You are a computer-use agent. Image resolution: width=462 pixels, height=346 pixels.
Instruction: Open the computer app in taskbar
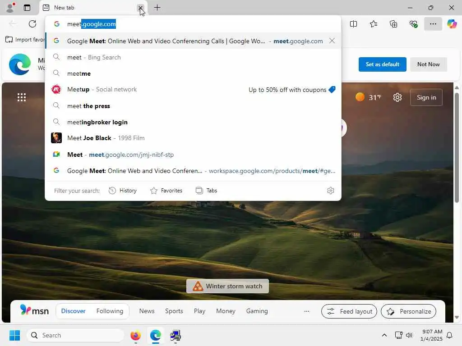[x=176, y=335]
